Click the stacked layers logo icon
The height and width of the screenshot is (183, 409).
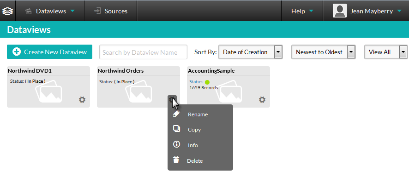click(7, 11)
